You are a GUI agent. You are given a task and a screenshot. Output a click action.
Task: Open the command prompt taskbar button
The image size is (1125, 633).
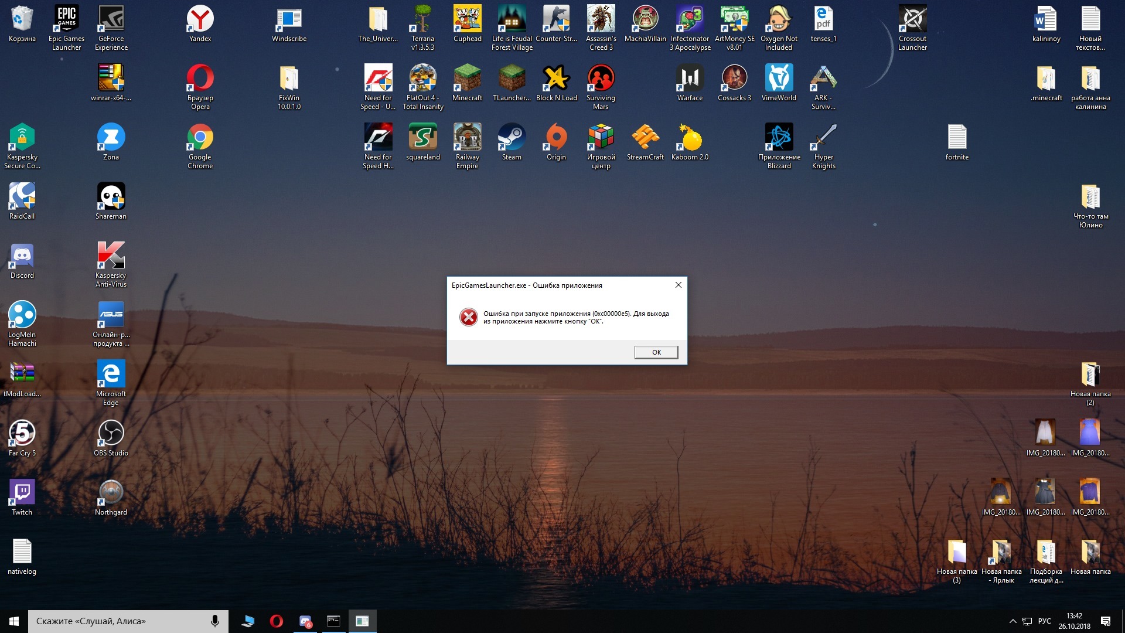(333, 621)
